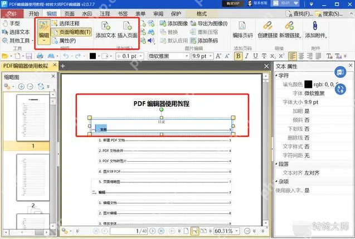Click the page number field showing 1/40
Image resolution: width=355 pixels, height=239 pixels.
point(129,231)
